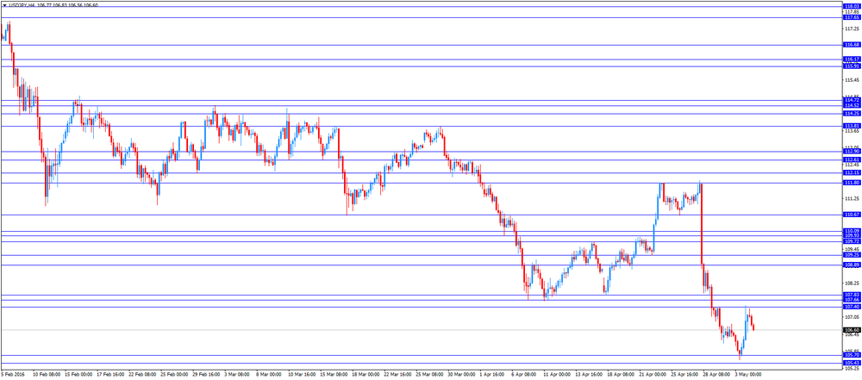Click the 112.61 horizontal line price label

[852, 160]
